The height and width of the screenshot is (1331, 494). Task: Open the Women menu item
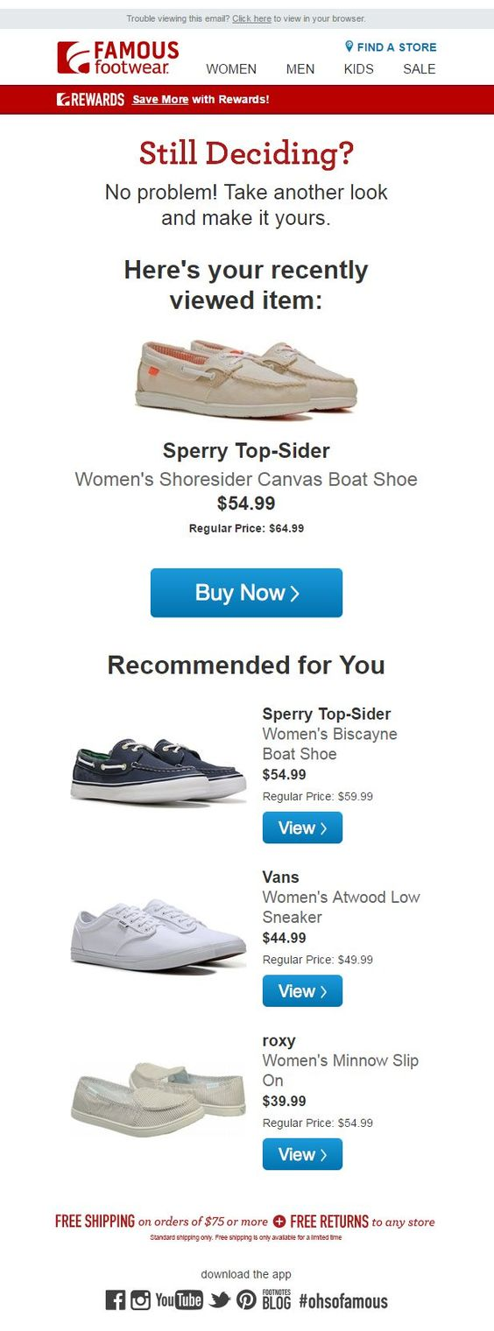pyautogui.click(x=231, y=69)
